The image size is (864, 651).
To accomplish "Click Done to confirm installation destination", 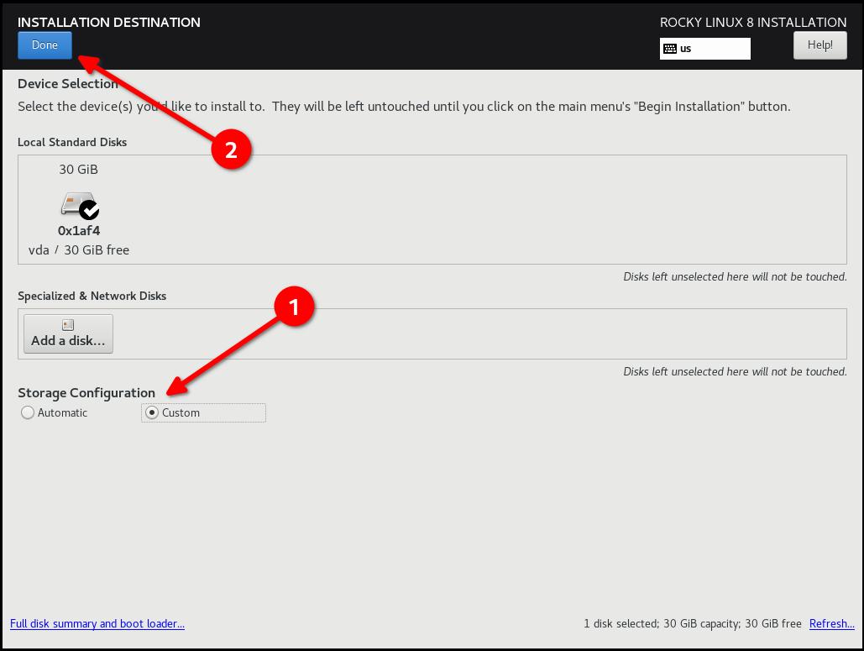I will tap(45, 45).
